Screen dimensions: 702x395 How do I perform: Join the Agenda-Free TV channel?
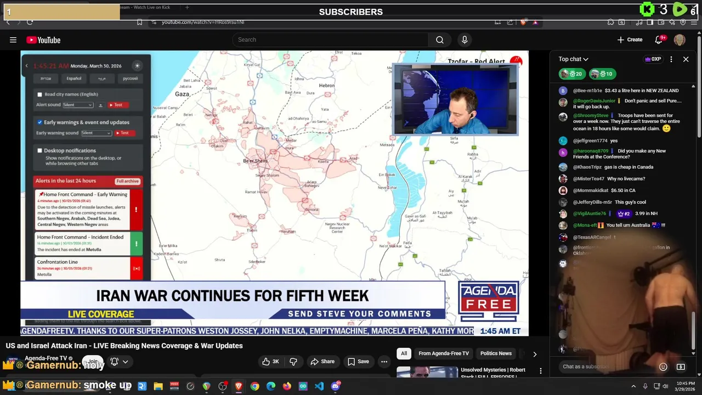93,362
